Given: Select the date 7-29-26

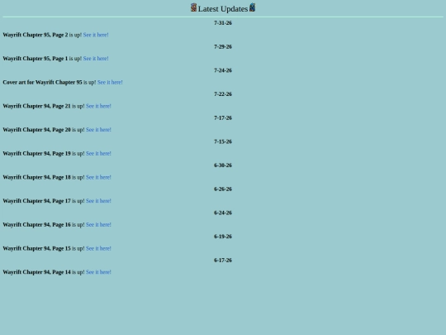Looking at the screenshot, I should tap(223, 46).
